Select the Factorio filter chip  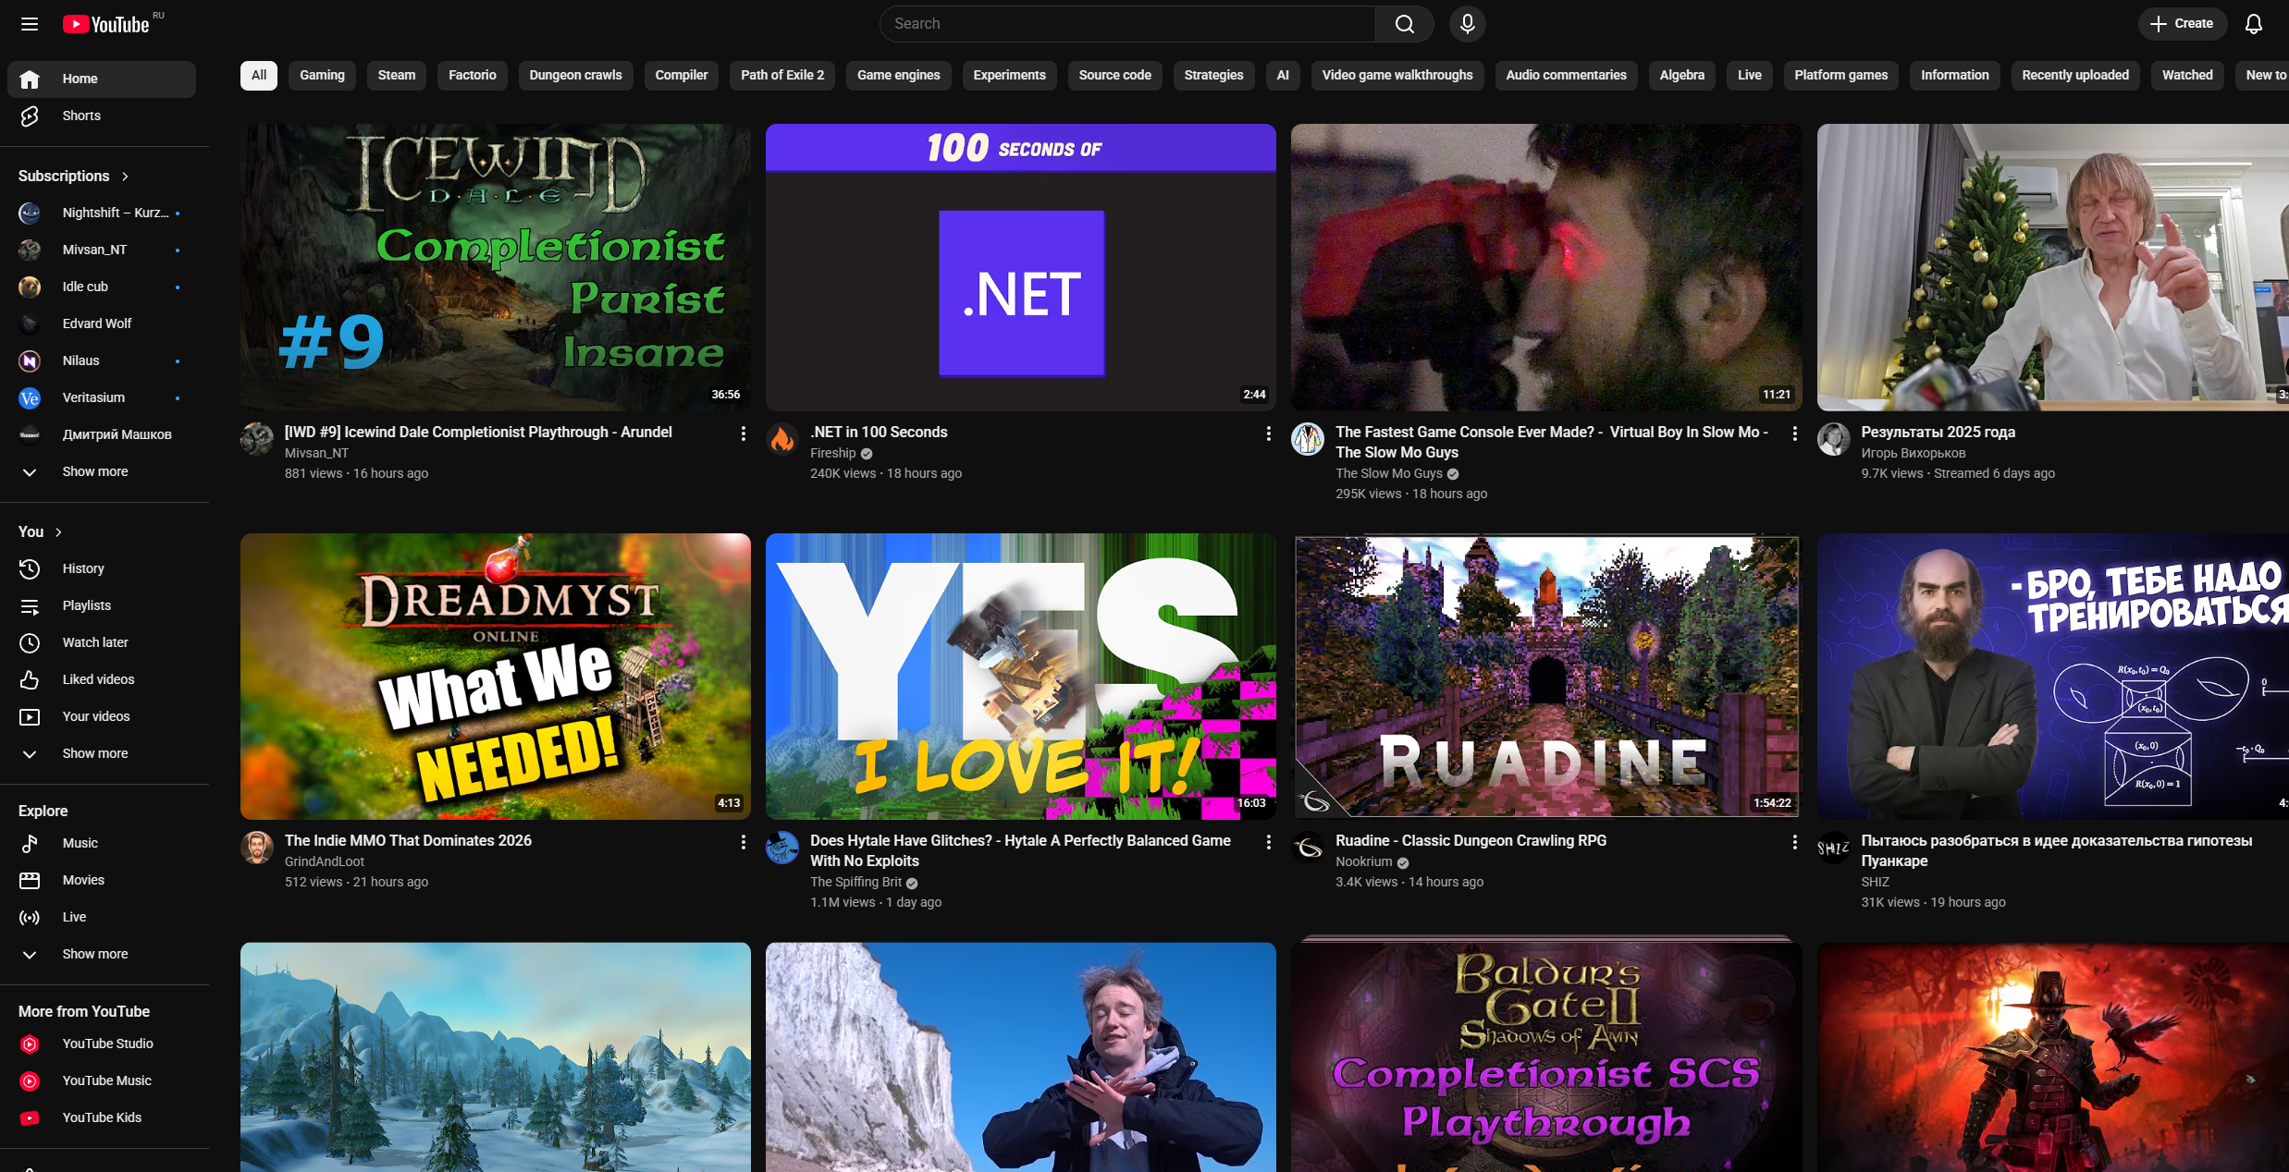(x=472, y=75)
